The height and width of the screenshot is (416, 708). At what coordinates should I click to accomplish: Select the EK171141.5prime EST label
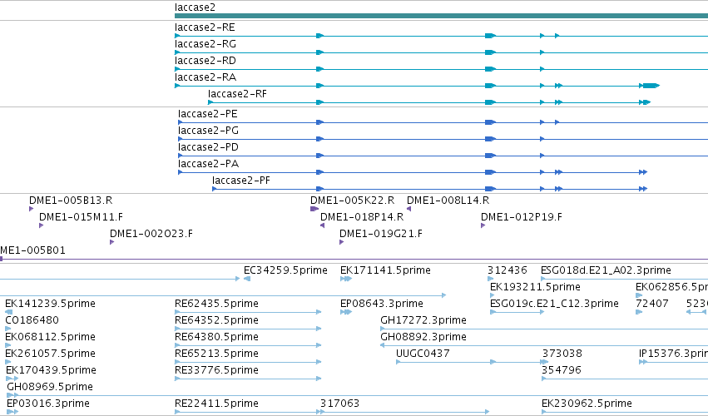point(385,270)
